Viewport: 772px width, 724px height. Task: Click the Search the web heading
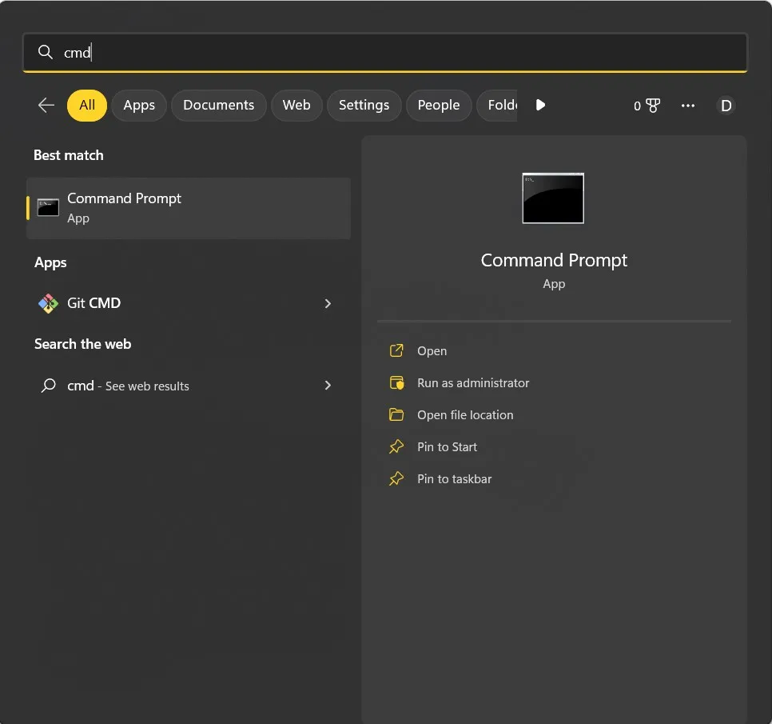point(83,344)
